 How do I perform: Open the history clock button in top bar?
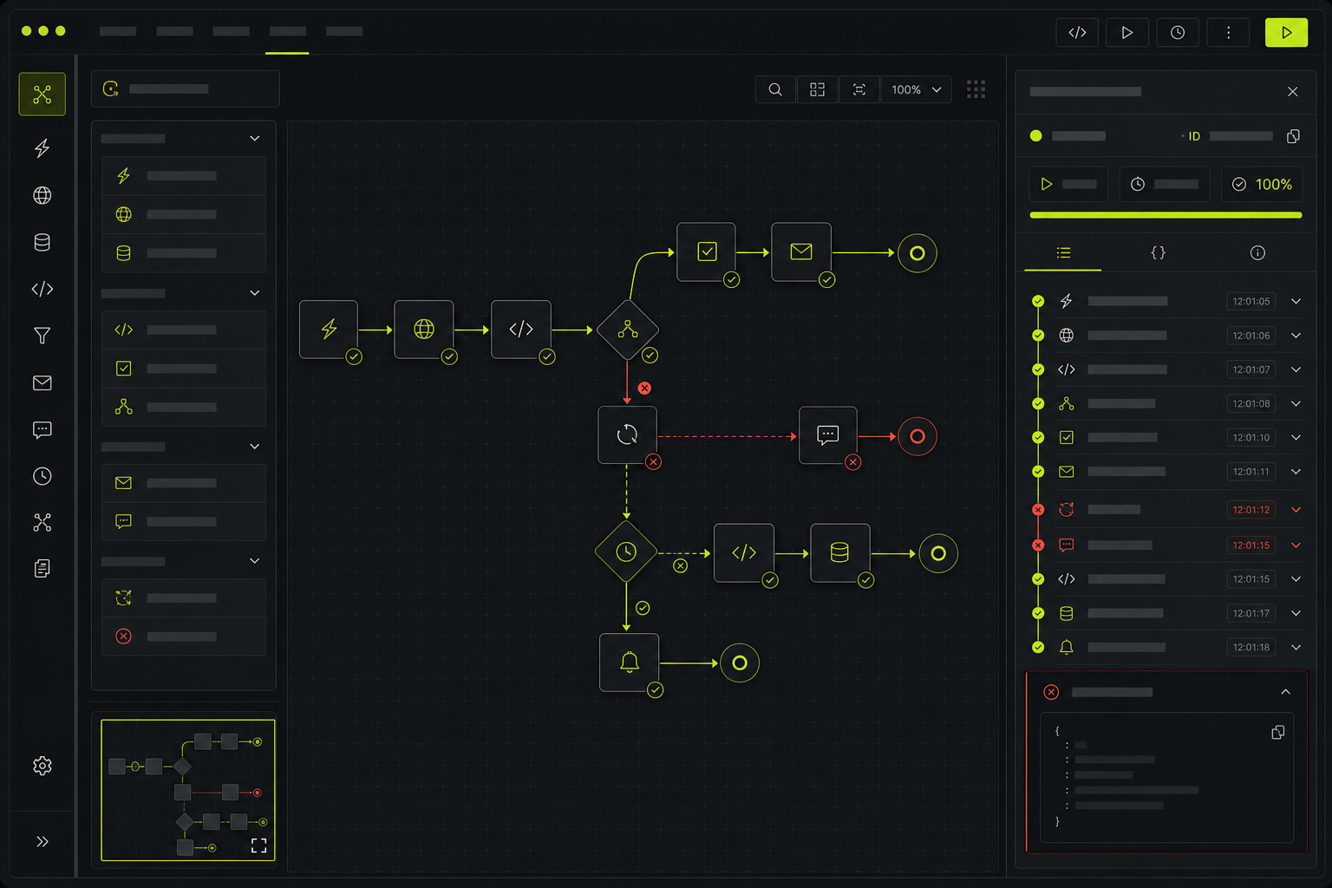pyautogui.click(x=1178, y=32)
